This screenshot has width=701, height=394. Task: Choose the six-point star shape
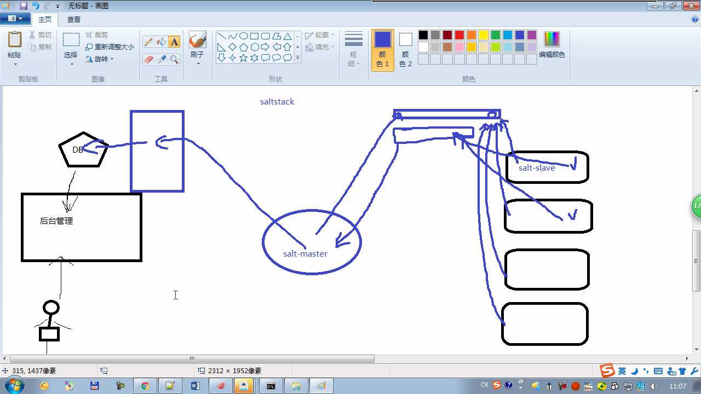tap(254, 57)
